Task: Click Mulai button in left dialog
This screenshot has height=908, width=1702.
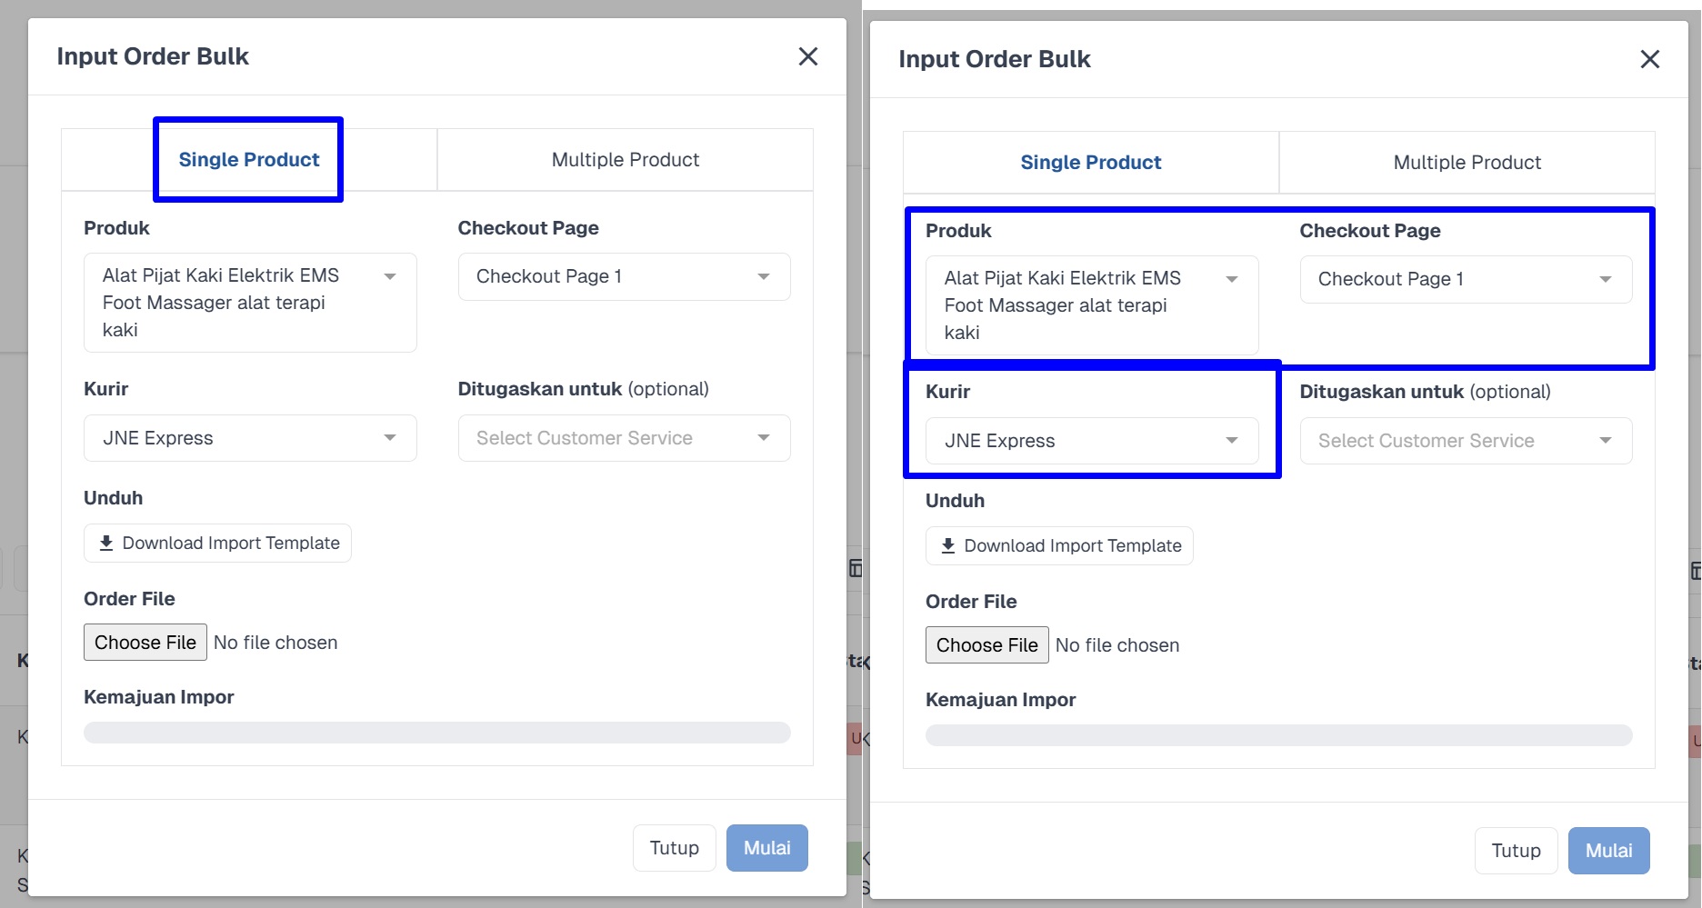Action: pos(766,848)
